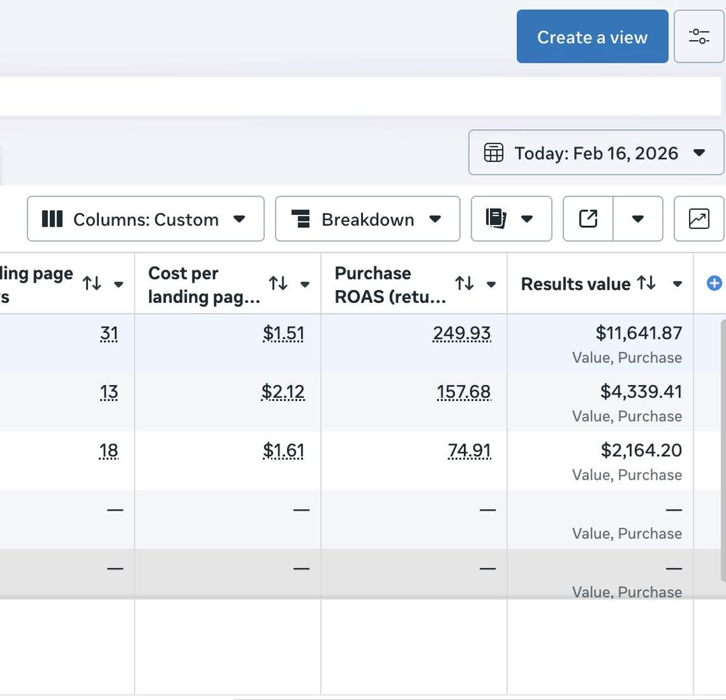This screenshot has width=726, height=700.
Task: Click the table's vertical scrollbar
Action: [722, 450]
